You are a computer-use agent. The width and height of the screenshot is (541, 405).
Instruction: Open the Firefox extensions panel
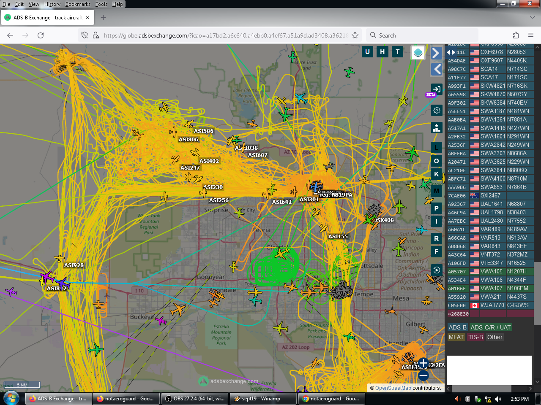click(x=516, y=35)
